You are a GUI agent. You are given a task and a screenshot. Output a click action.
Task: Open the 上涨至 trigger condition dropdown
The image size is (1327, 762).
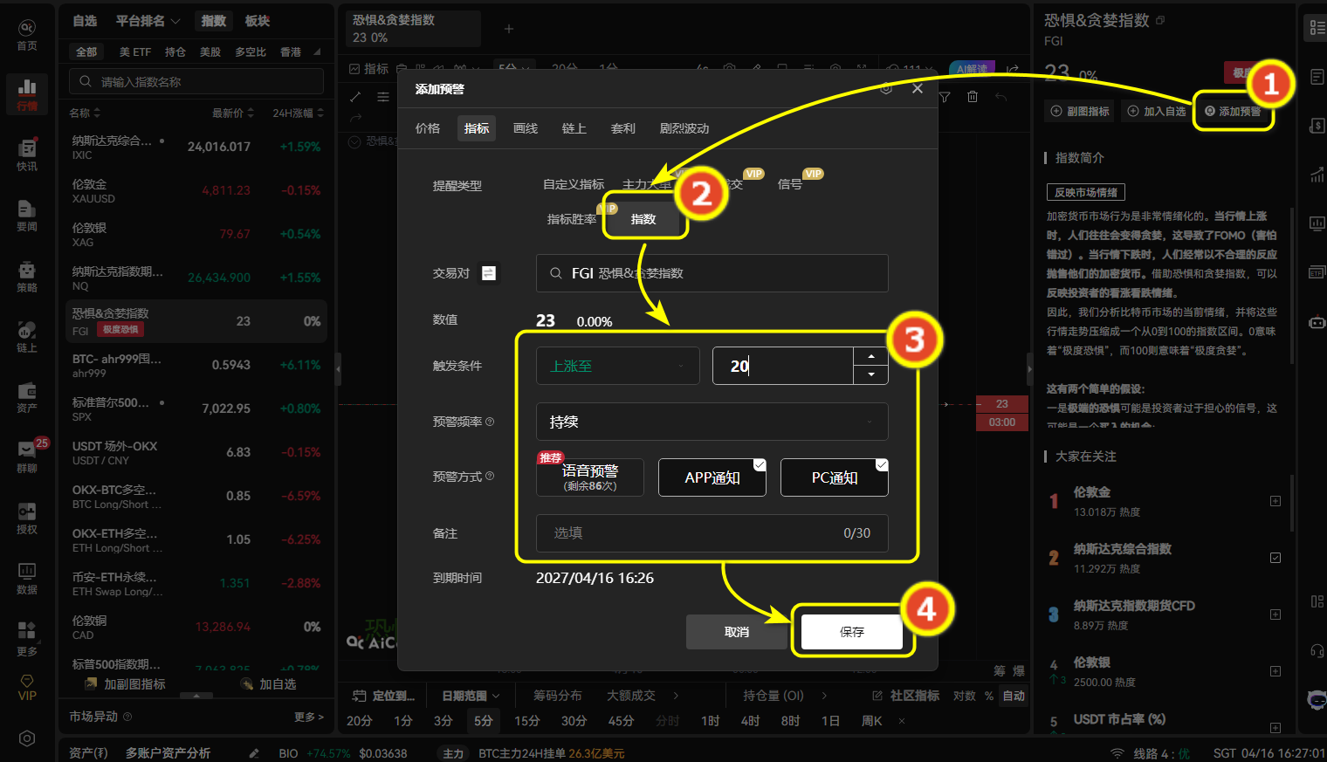(x=617, y=365)
